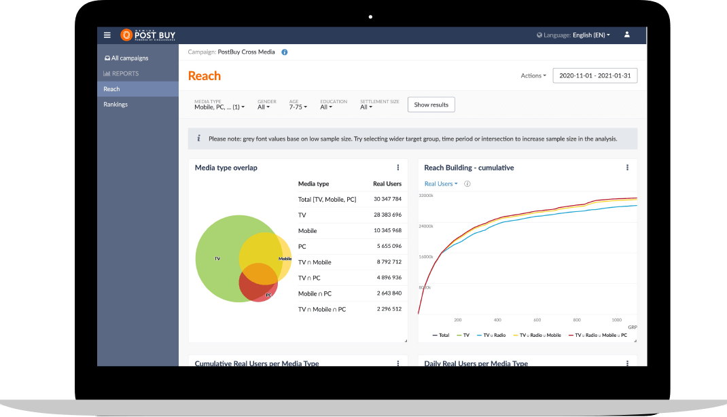Open the hamburger navigation menu
Image resolution: width=727 pixels, height=417 pixels.
pos(107,35)
